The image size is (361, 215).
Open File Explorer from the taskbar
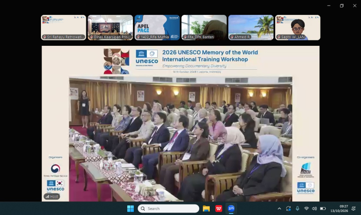click(206, 209)
